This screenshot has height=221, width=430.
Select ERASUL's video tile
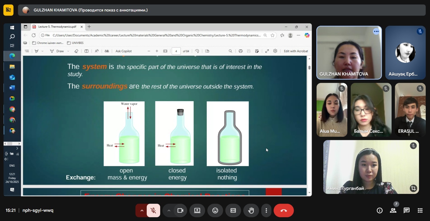(x=410, y=110)
